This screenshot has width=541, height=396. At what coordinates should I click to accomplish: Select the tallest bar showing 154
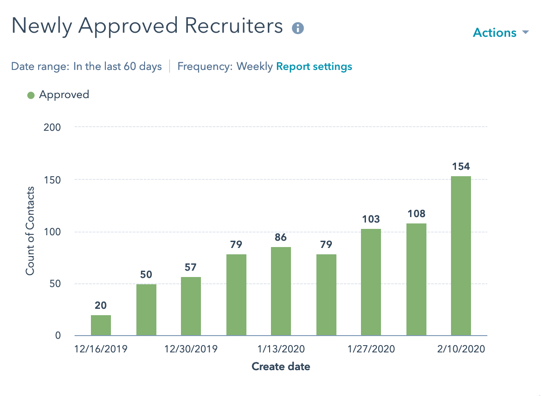(461, 256)
